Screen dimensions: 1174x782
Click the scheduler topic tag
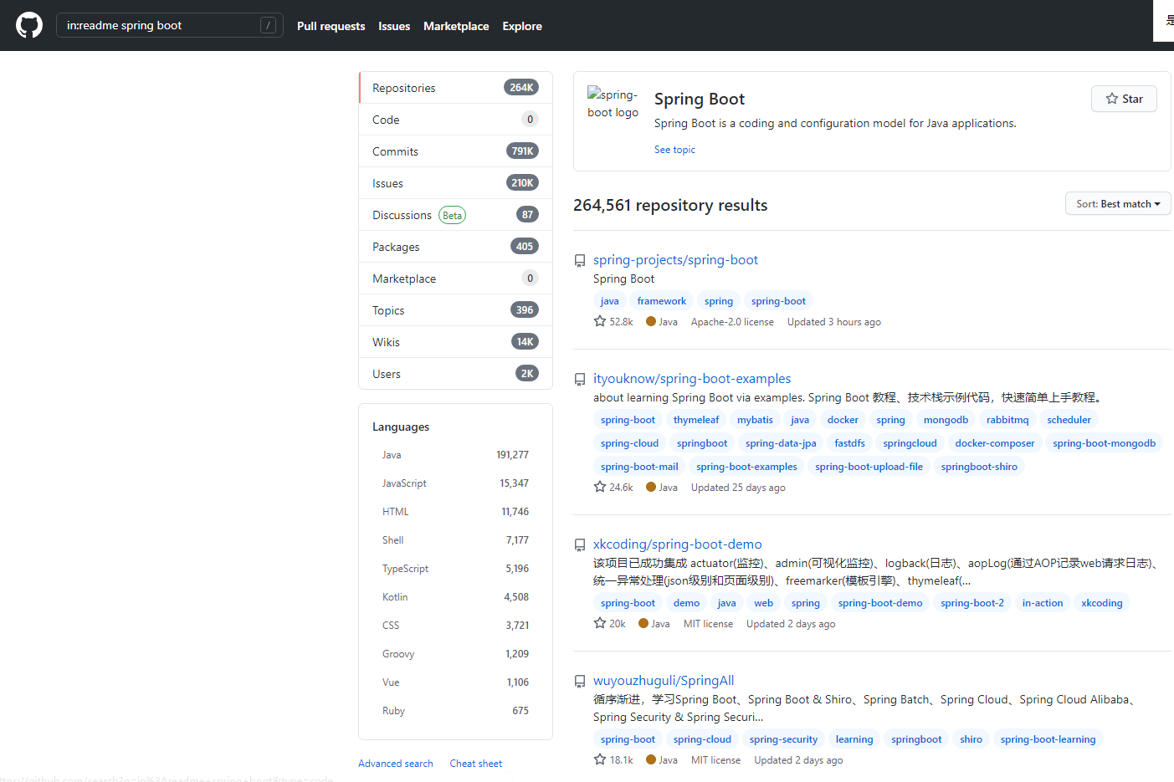pyautogui.click(x=1069, y=420)
